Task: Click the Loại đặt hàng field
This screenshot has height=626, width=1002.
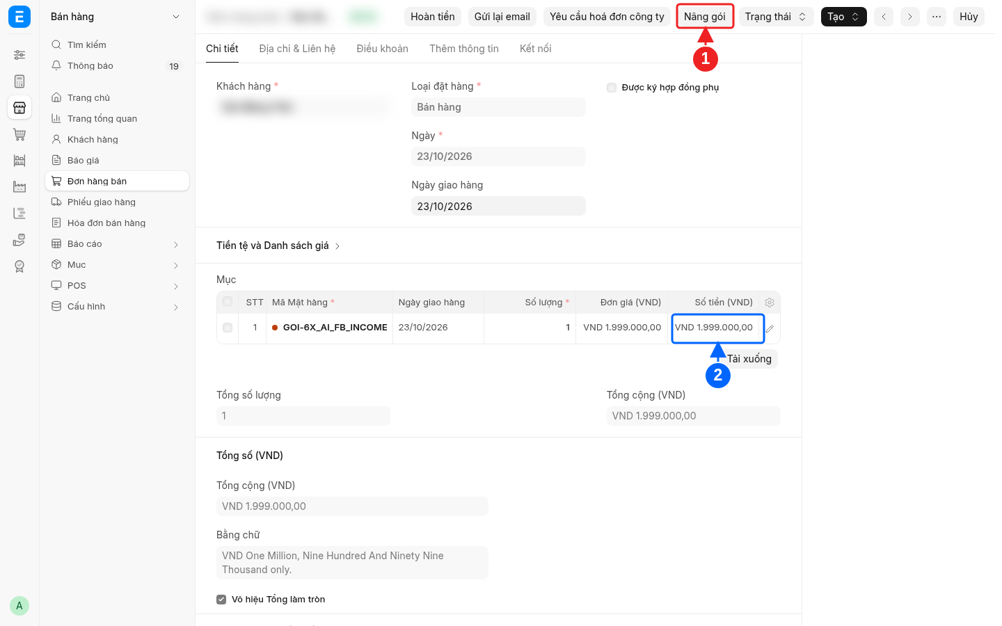Action: (498, 107)
